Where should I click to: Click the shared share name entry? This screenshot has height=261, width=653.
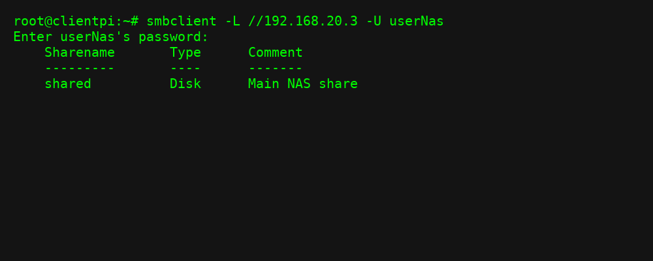click(68, 84)
